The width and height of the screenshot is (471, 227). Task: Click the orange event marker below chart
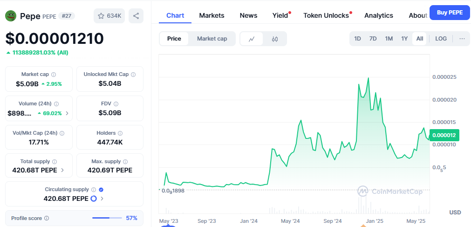point(363,226)
